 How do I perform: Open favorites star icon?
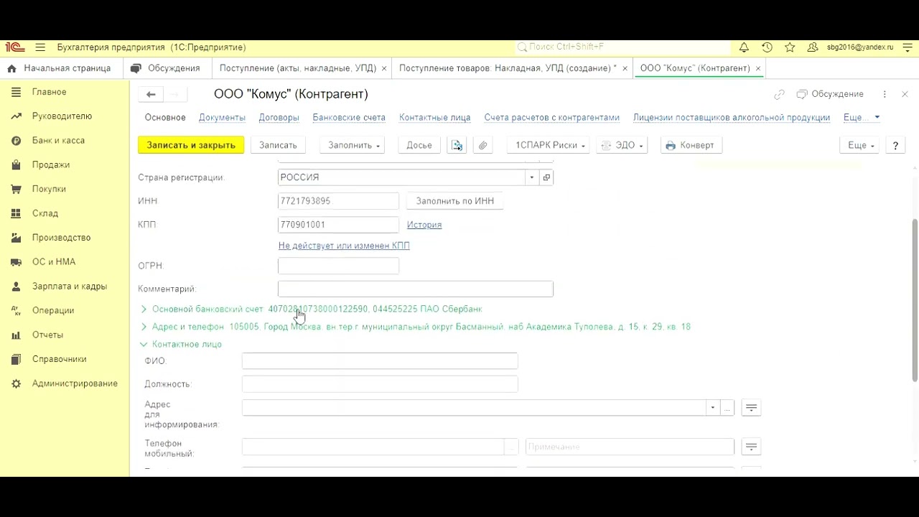coord(790,47)
